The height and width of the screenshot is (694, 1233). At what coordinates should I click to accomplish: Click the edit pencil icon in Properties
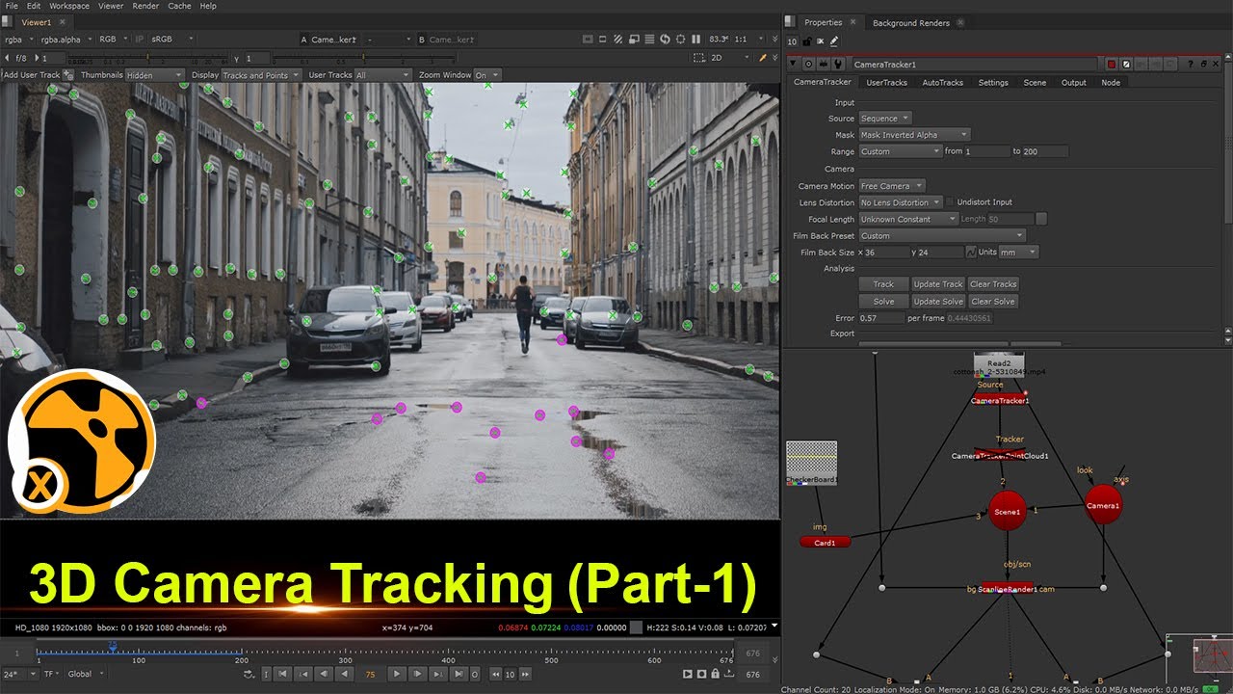tap(833, 41)
